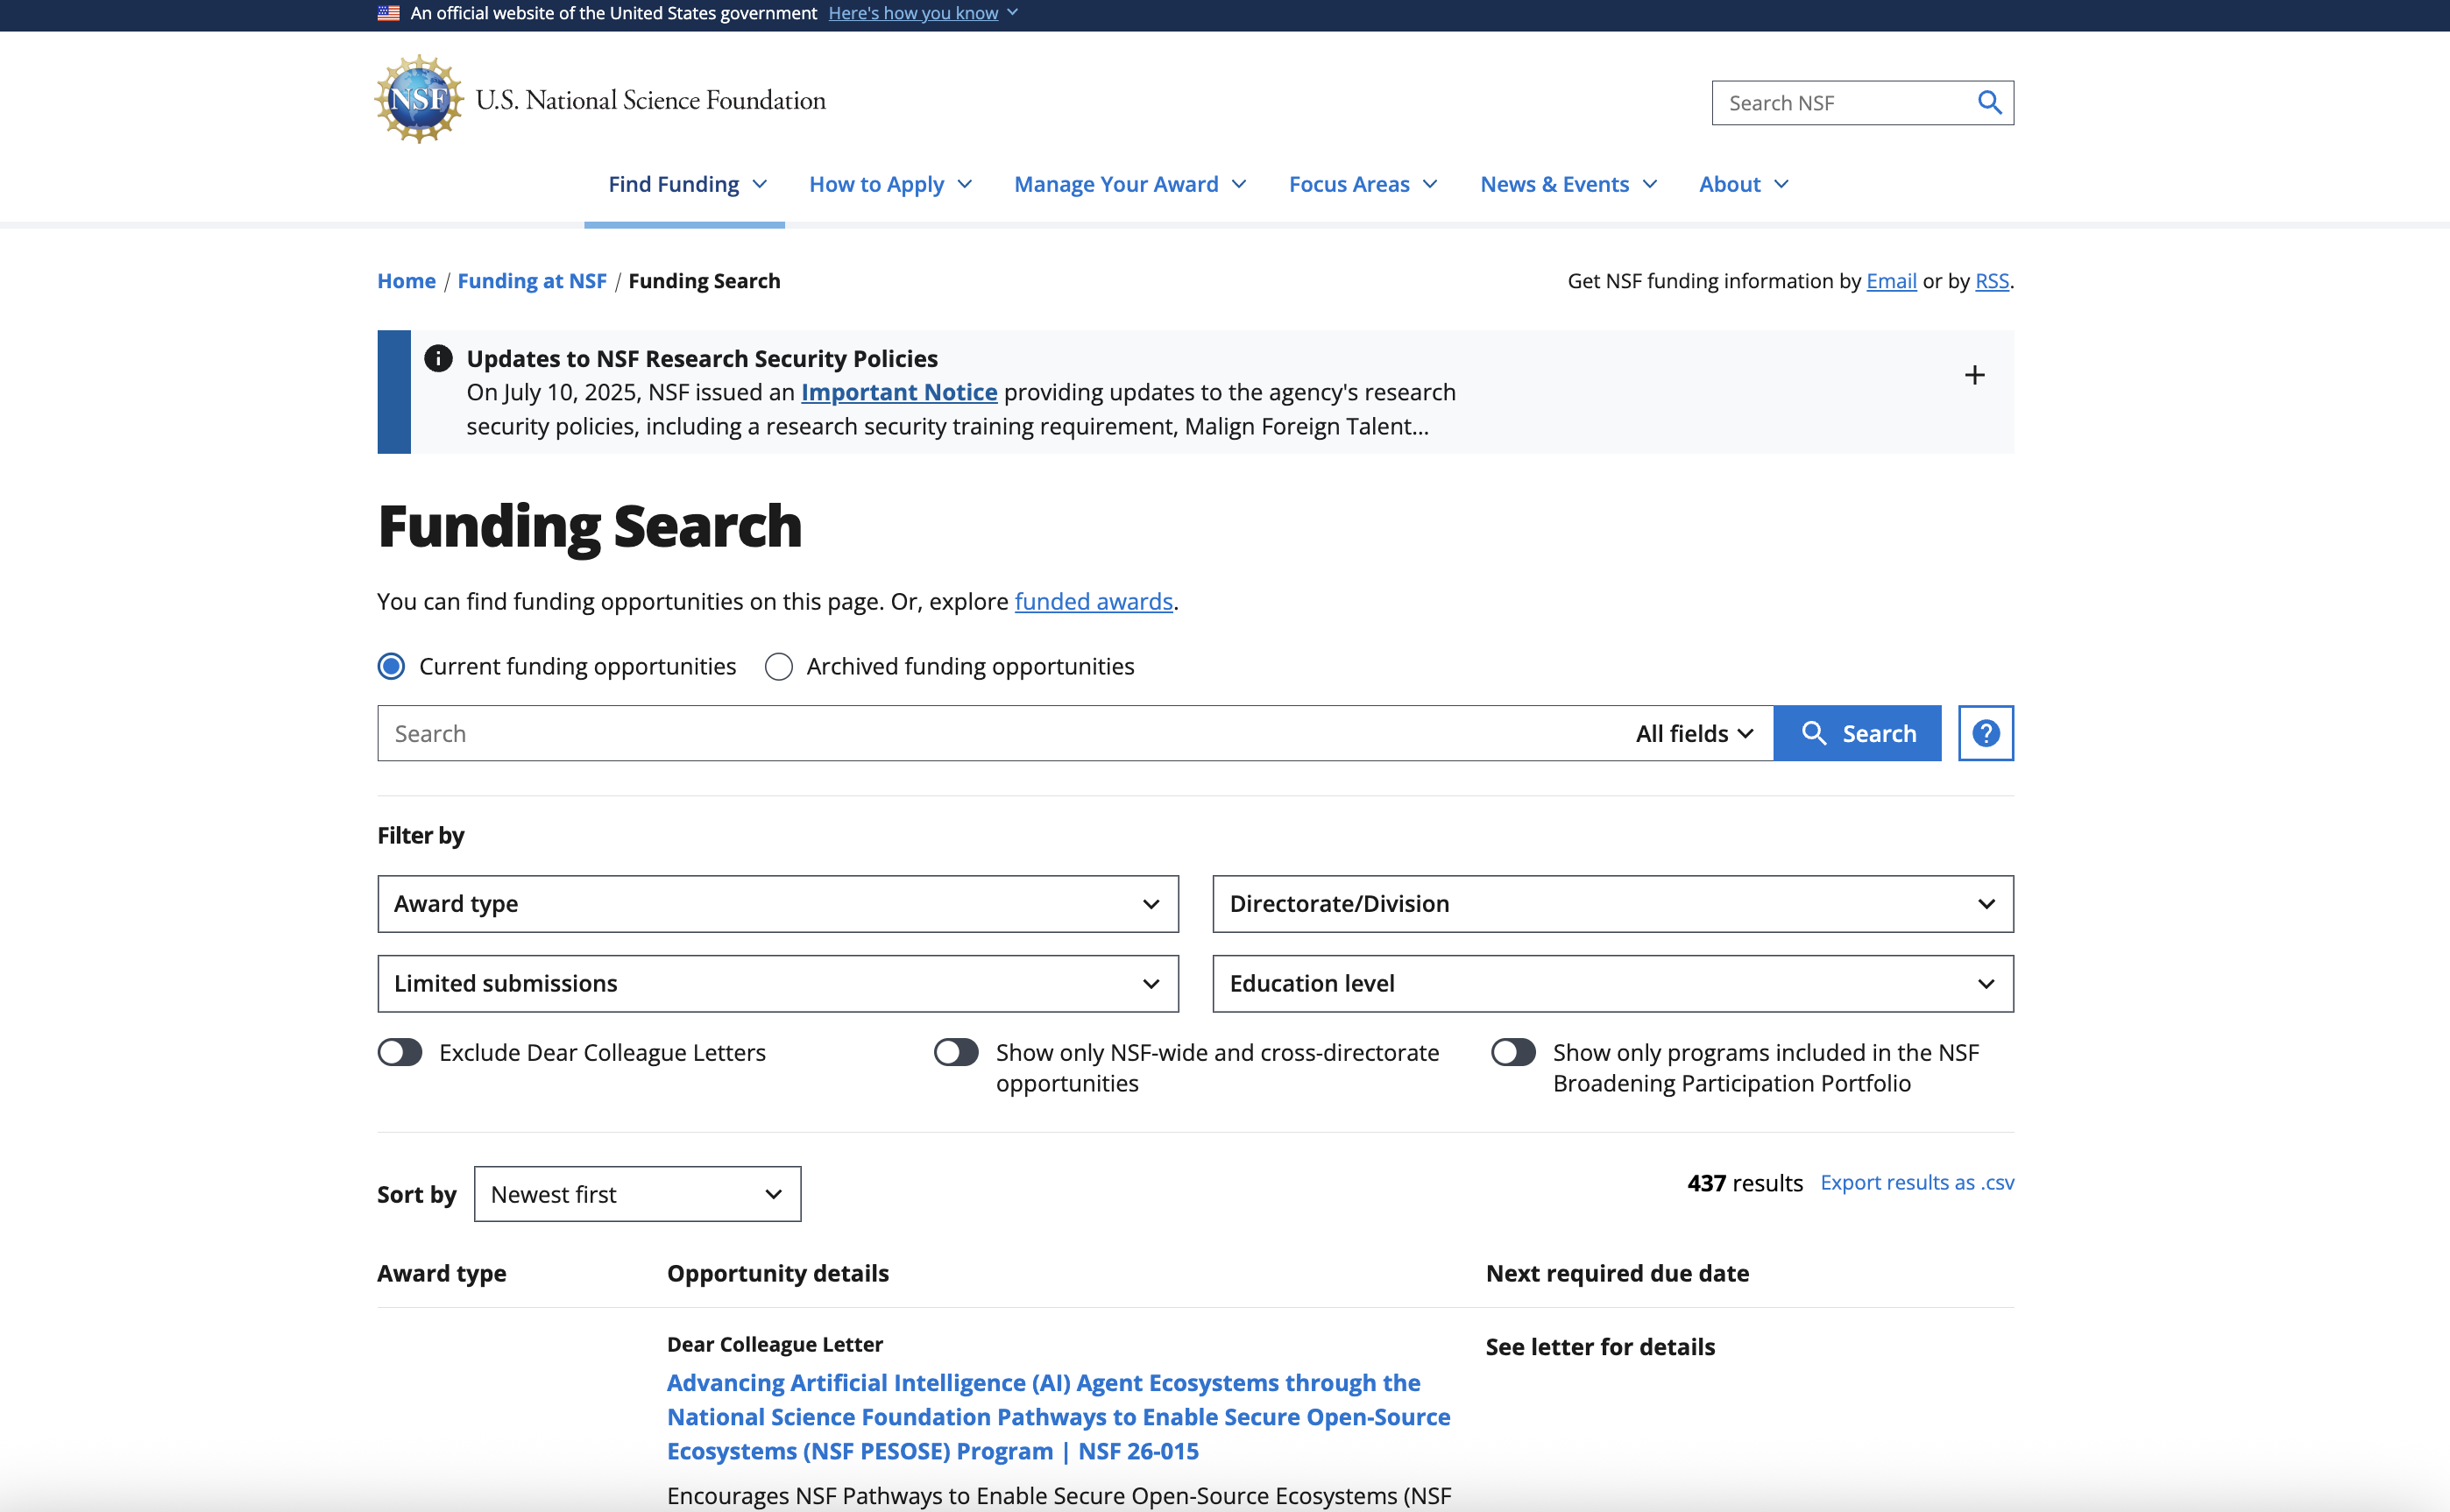Screen dimensions: 2450x1512
Task: Open the Manage Your Award menu
Action: point(1130,184)
